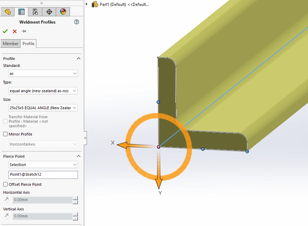Image resolution: width=308 pixels, height=226 pixels.
Task: Increase Vertical Axis value with up arrow
Action: (75, 215)
